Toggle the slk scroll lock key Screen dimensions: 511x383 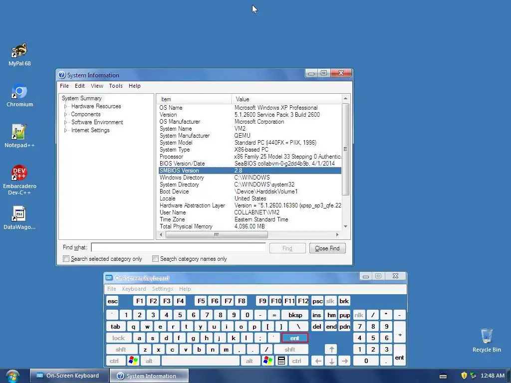coord(330,301)
